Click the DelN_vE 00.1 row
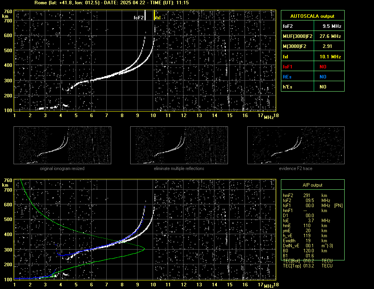This screenshot has height=289, width=374. click(x=308, y=246)
